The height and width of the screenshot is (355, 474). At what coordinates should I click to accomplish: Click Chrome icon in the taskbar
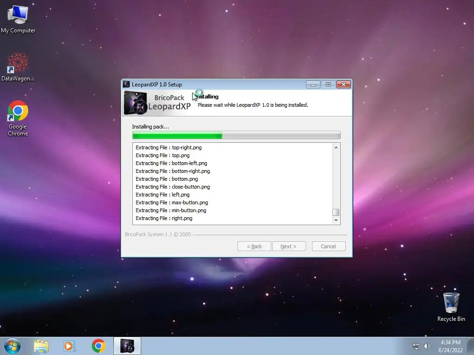[x=98, y=346]
